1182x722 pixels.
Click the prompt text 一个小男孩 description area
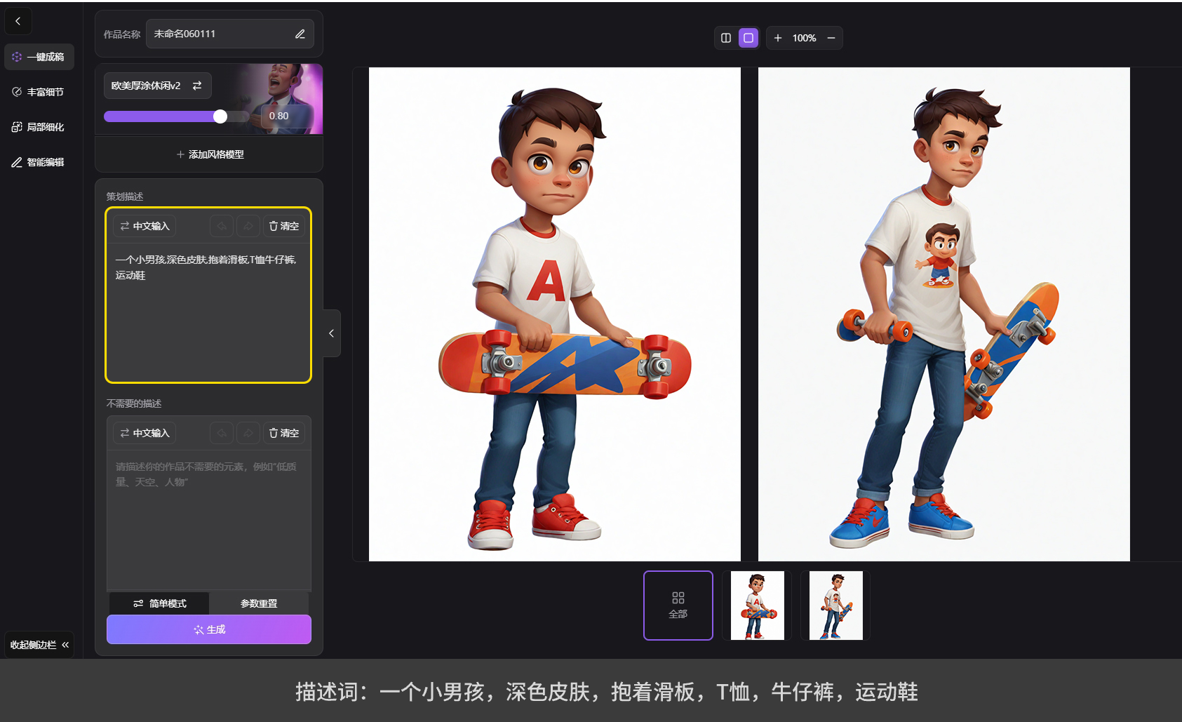208,312
